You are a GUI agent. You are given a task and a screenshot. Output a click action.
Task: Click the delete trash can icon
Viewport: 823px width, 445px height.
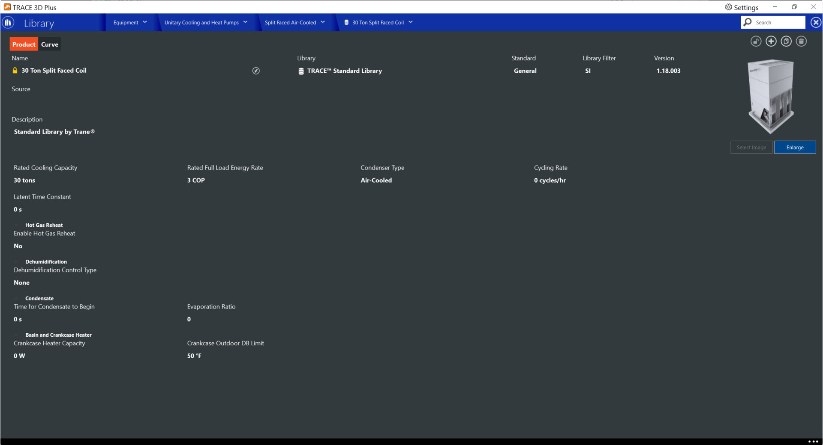point(801,42)
